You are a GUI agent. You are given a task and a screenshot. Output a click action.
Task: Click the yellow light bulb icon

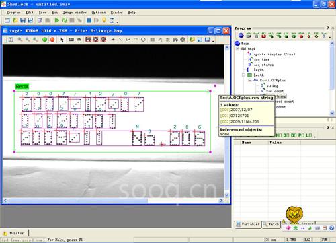pyautogui.click(x=104, y=20)
